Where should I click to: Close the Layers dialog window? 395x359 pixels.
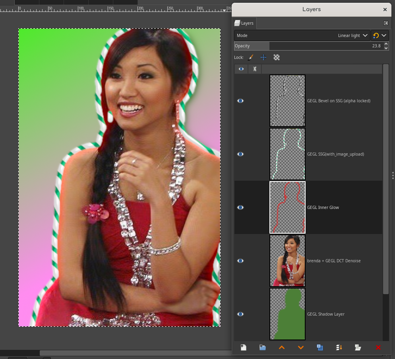tap(385, 9)
